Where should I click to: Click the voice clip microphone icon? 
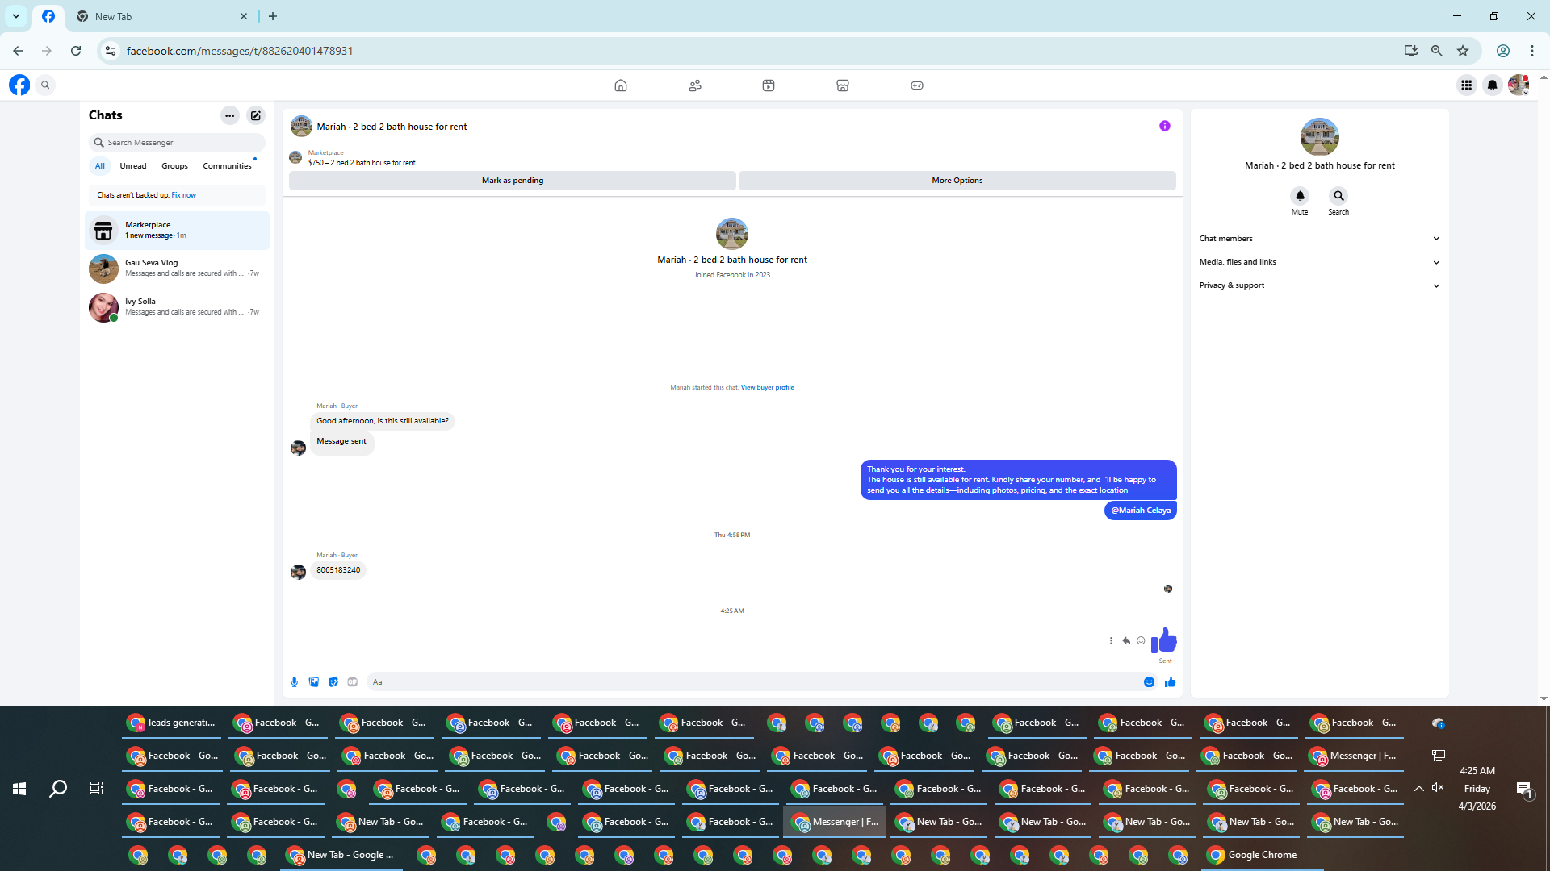294,682
